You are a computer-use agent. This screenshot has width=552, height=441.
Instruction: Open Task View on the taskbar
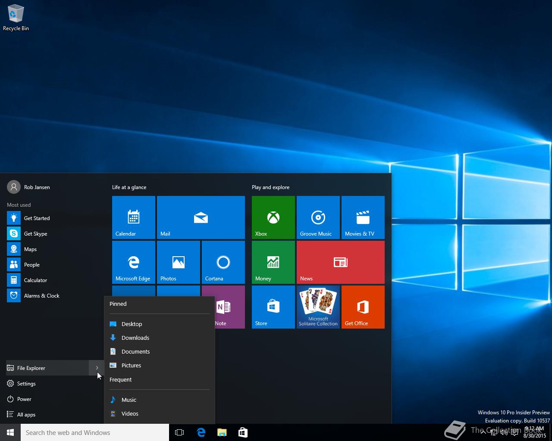click(x=179, y=432)
